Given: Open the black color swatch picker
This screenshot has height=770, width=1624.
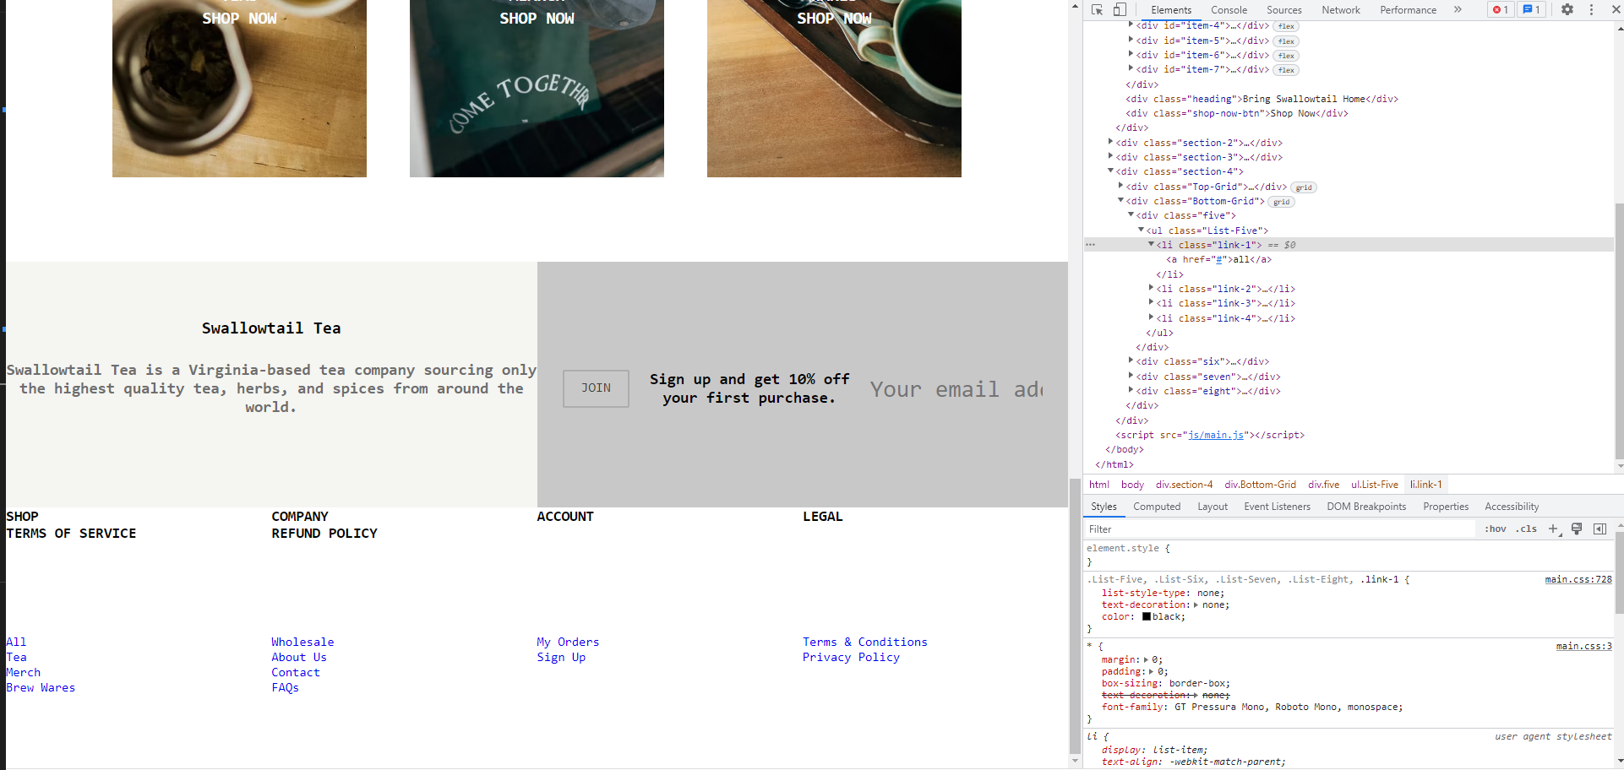Looking at the screenshot, I should 1147,617.
